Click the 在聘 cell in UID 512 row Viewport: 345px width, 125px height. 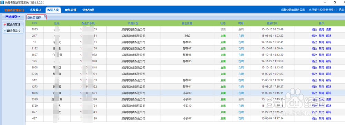(241, 80)
